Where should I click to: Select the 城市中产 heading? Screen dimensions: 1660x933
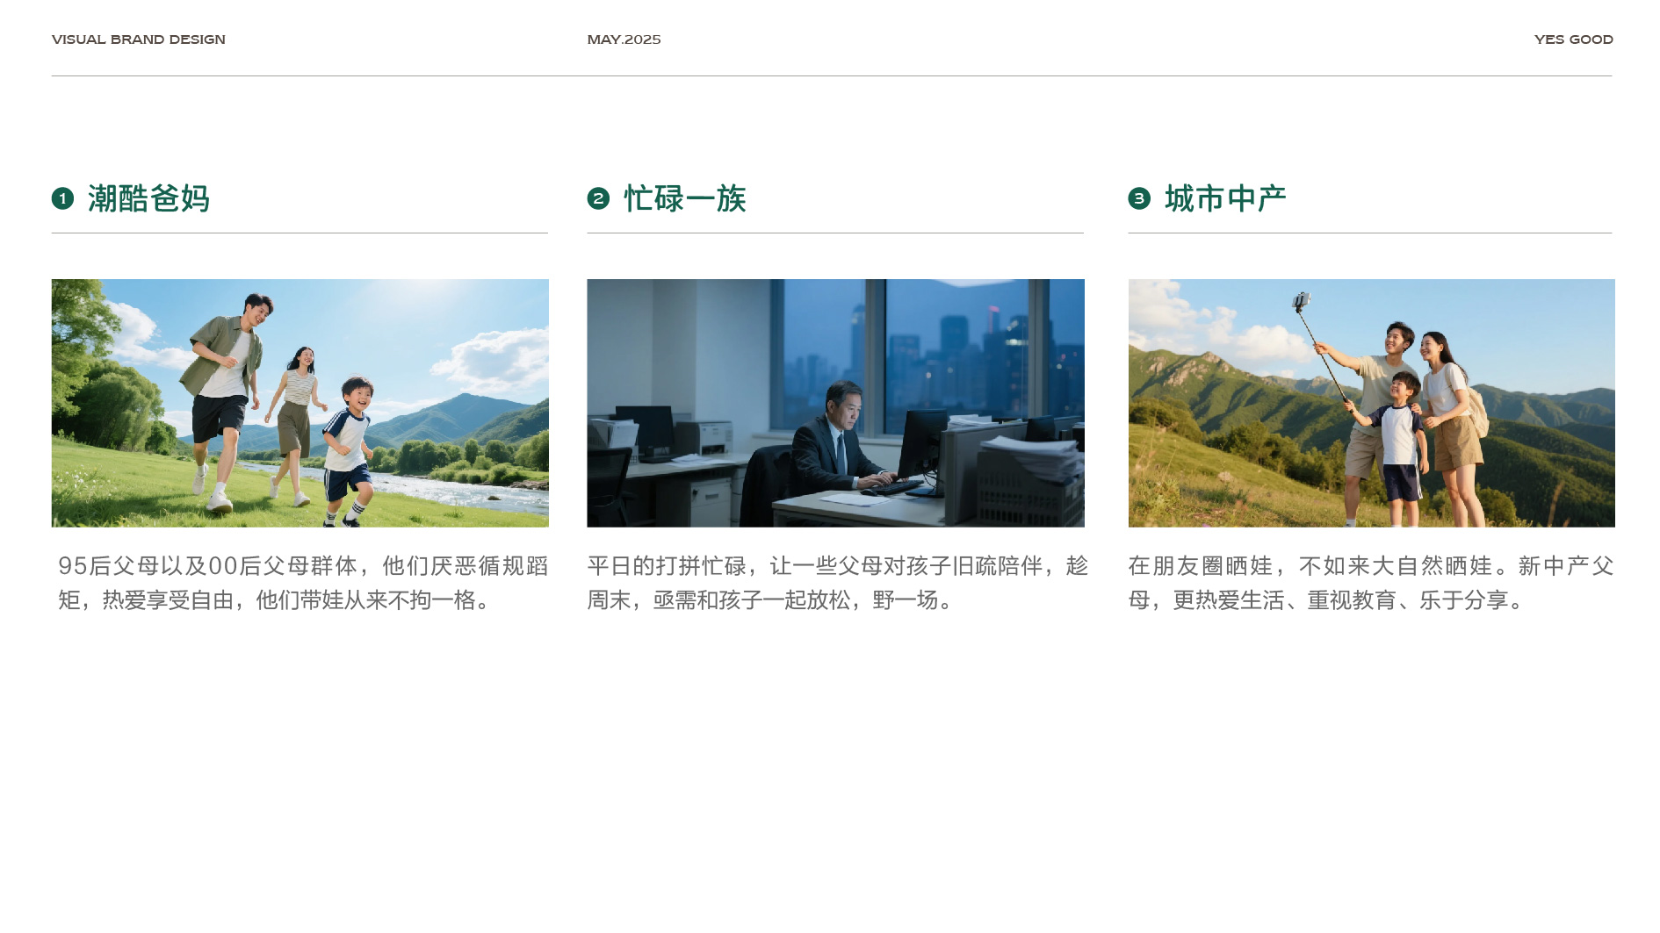point(1225,198)
